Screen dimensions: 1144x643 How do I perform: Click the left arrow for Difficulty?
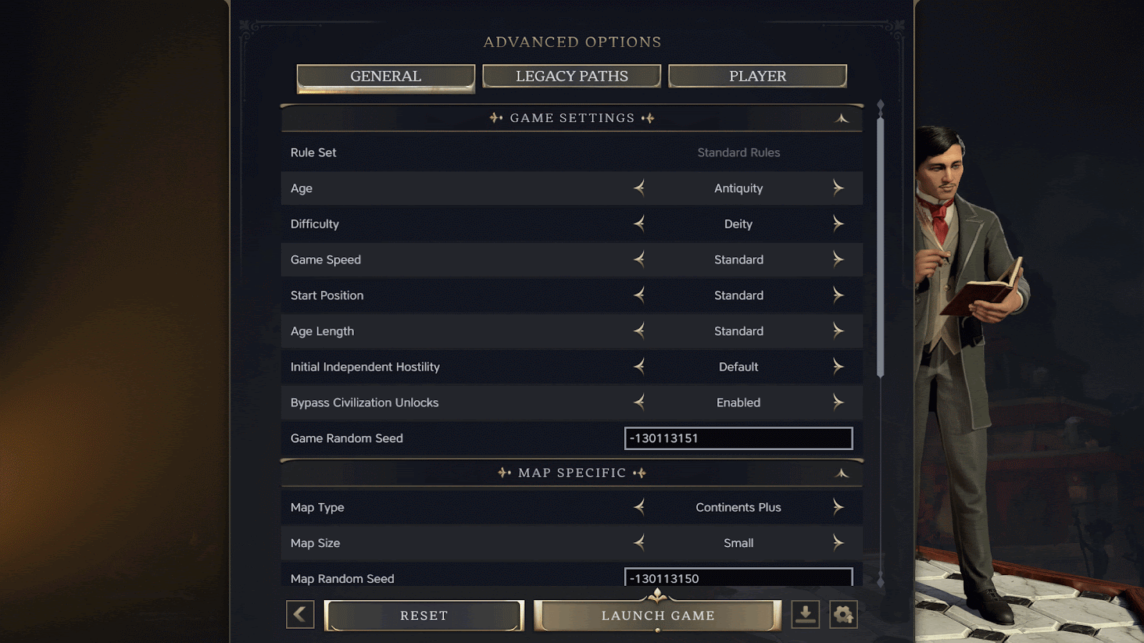pyautogui.click(x=639, y=224)
